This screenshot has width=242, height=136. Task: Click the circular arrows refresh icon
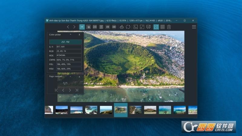click(128, 27)
